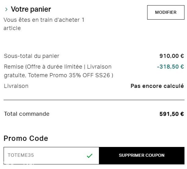Click the green coupon-applied checkmark
187x169 pixels.
[x=90, y=156]
